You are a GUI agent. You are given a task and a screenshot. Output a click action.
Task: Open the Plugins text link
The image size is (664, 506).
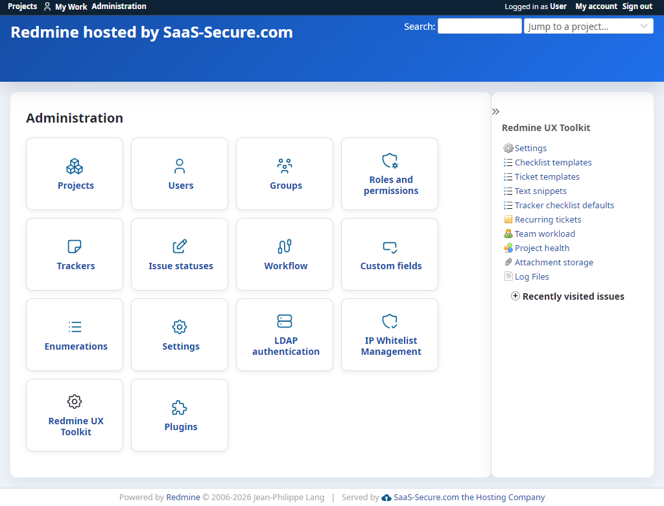click(x=181, y=427)
